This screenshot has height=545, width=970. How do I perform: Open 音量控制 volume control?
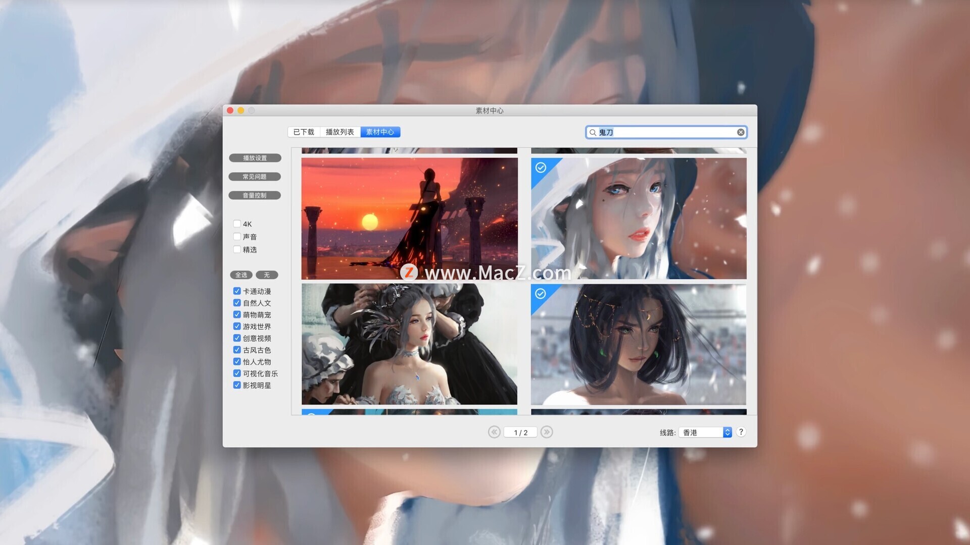pos(255,195)
